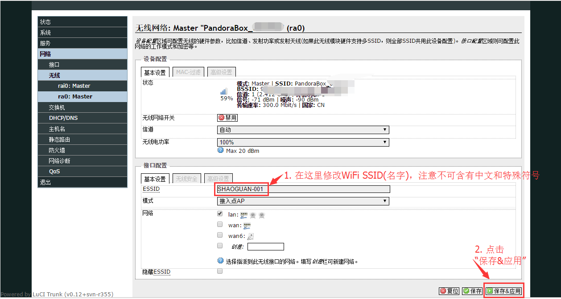
Task: Open the 网络诊断 page
Action: pos(82,161)
